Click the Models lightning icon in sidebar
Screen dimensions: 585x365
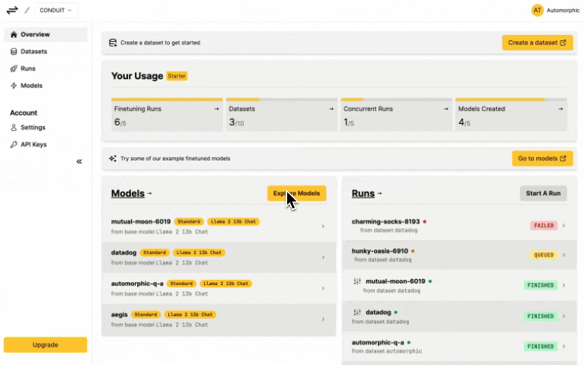click(x=14, y=86)
